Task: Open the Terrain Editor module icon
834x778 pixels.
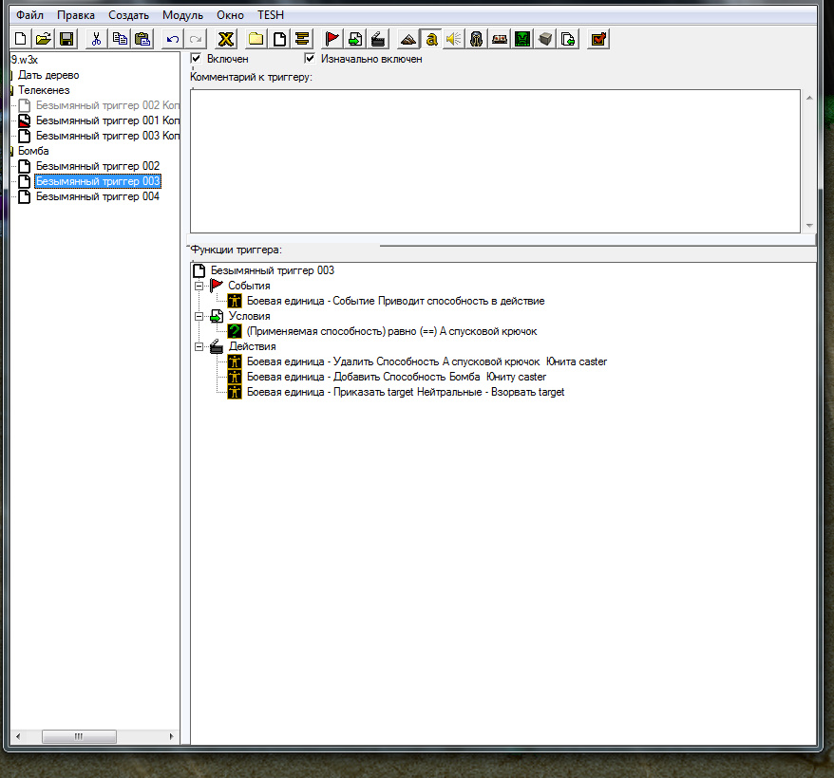Action: 408,39
